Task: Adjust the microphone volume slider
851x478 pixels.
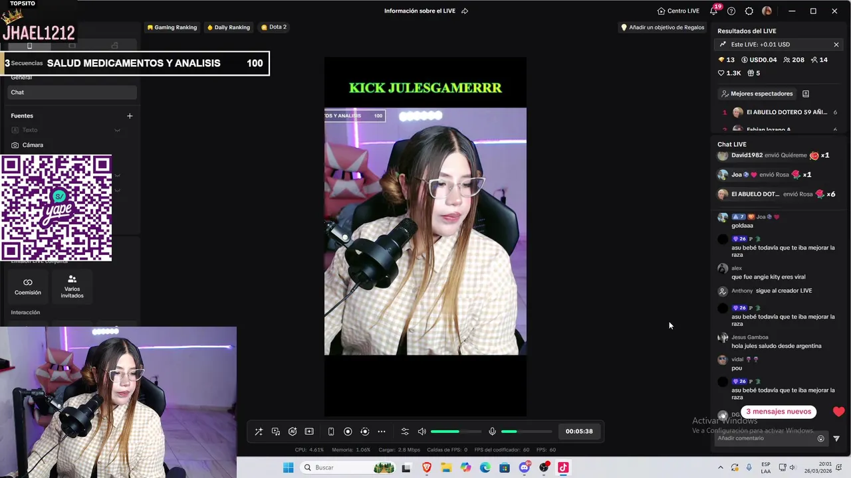Action: coord(525,432)
